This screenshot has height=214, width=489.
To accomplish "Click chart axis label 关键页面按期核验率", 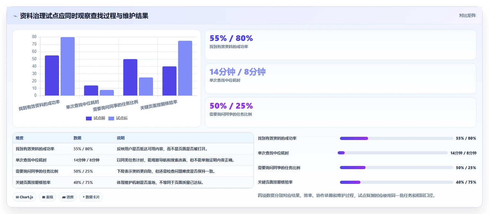I will (159, 105).
